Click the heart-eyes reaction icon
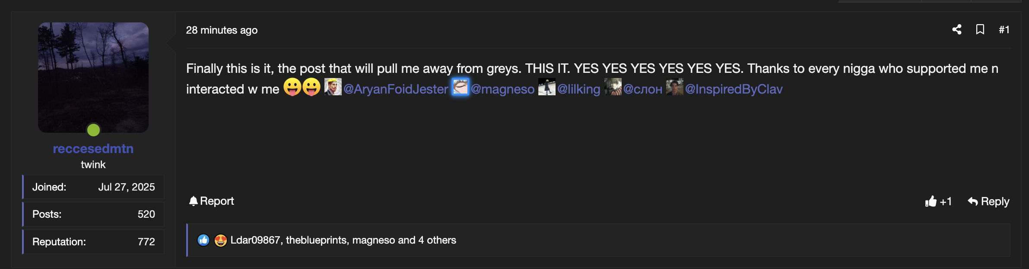 [x=221, y=240]
